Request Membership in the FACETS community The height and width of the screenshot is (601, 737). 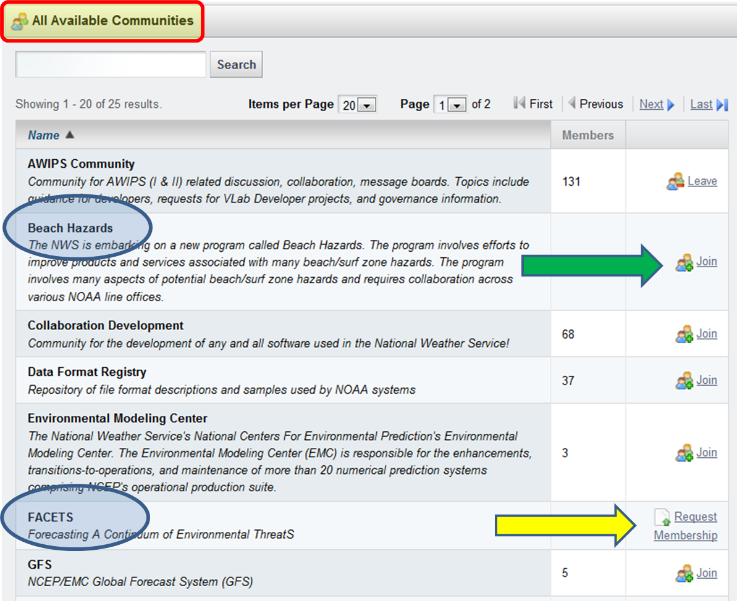click(x=686, y=526)
